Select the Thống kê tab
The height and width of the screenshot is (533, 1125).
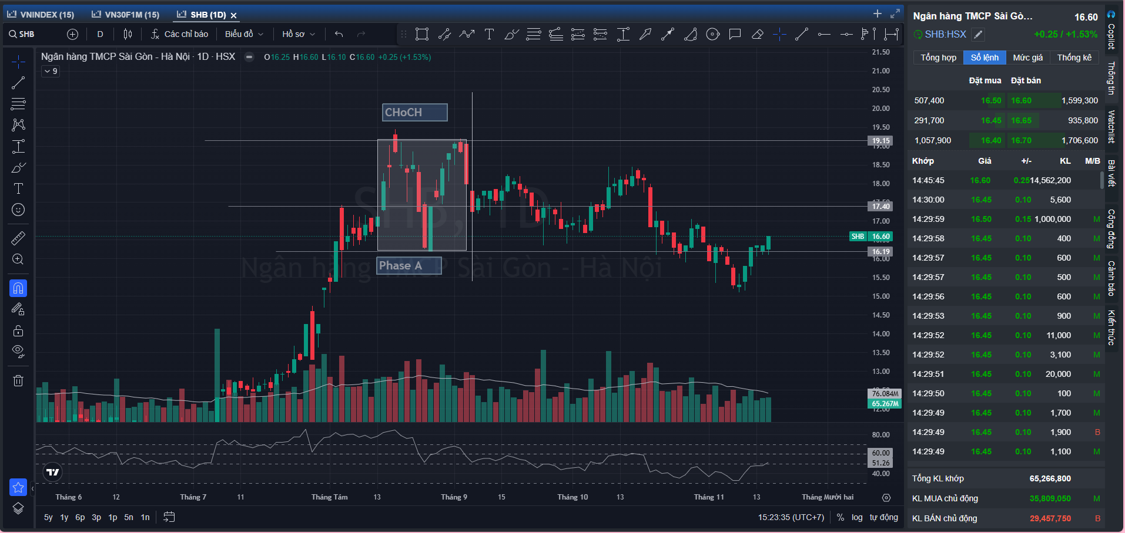point(1074,58)
